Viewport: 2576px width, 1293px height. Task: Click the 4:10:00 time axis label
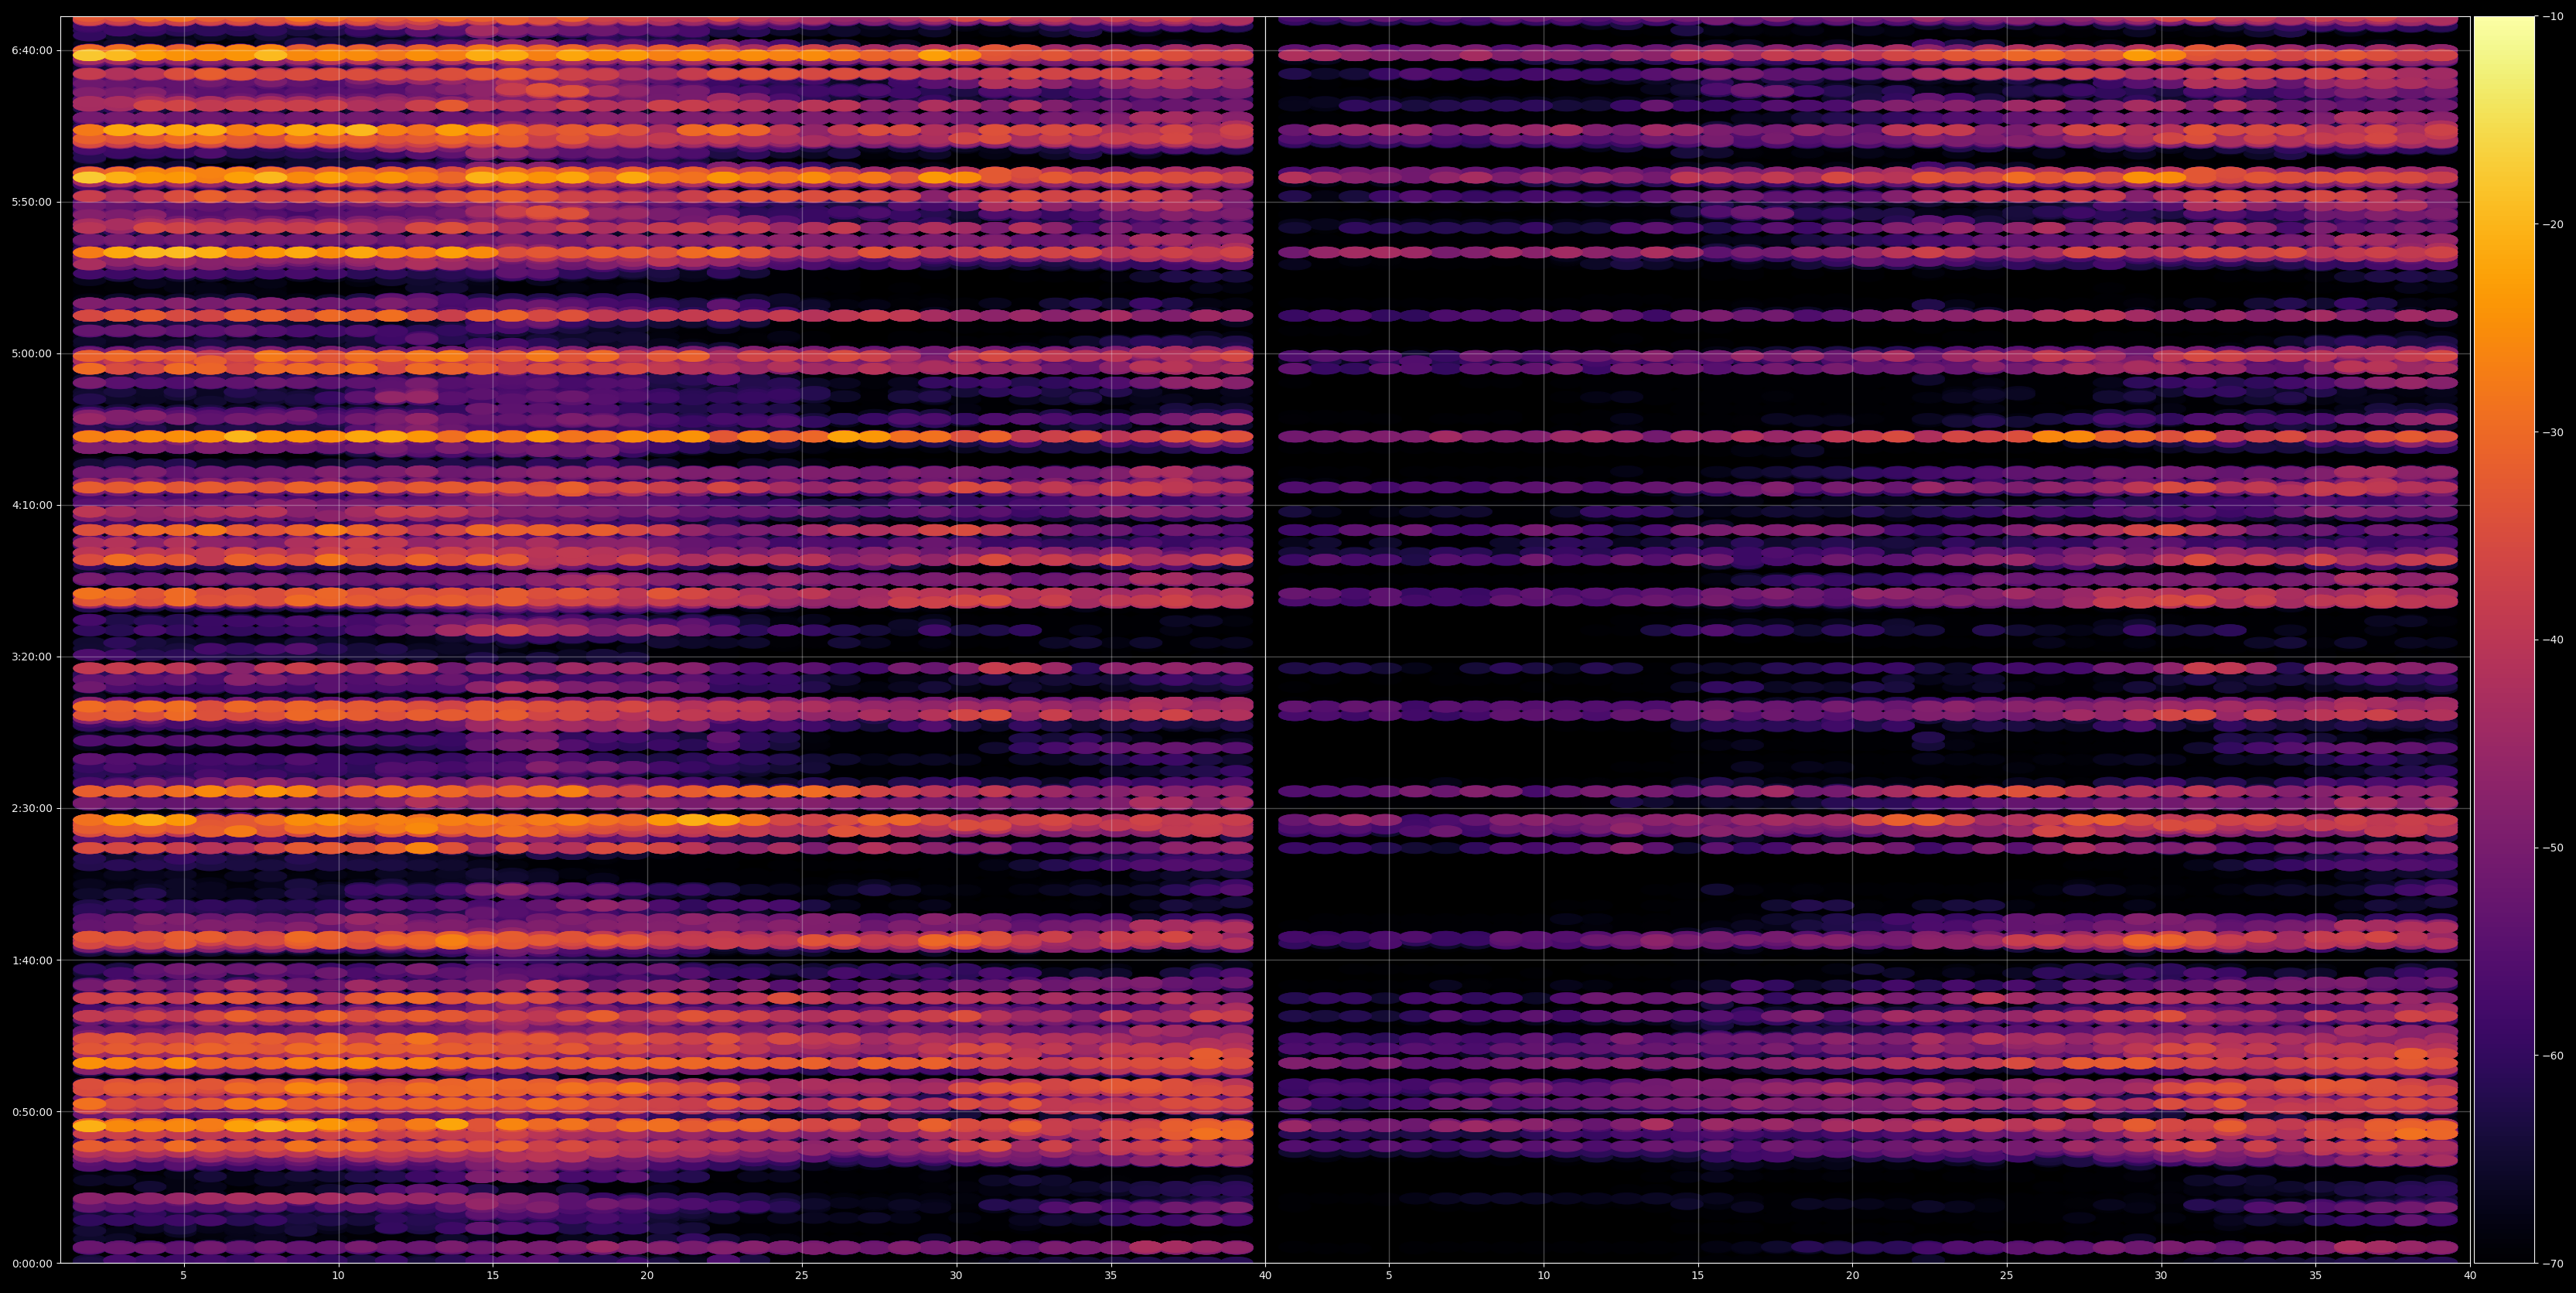tap(31, 505)
